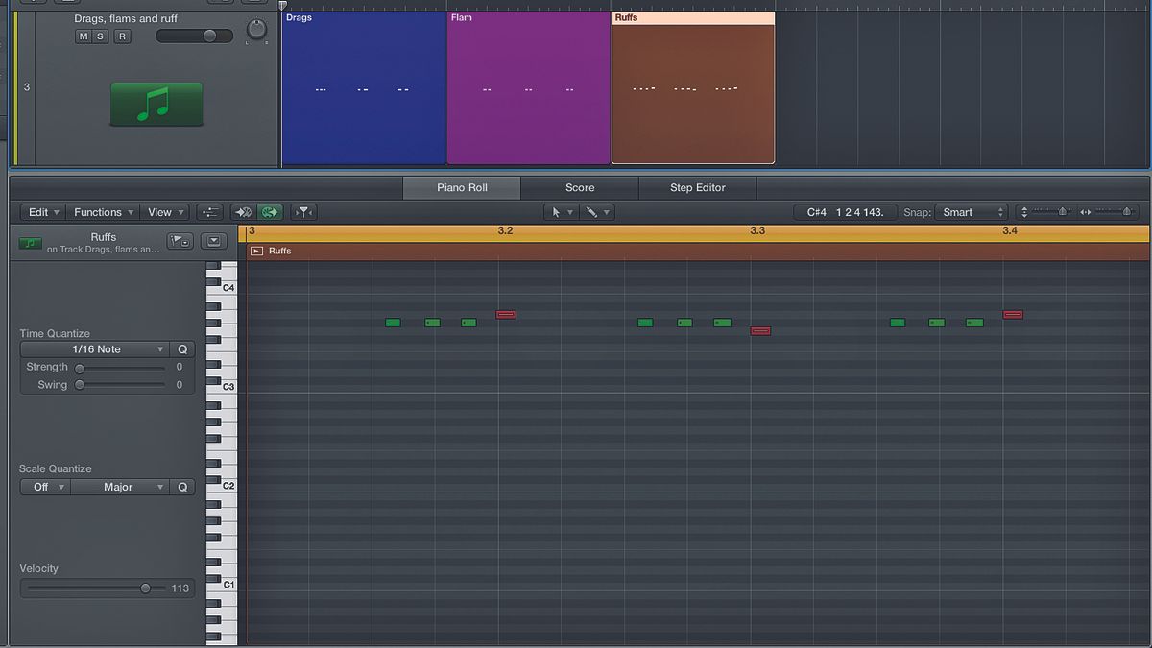The image size is (1152, 648).
Task: Click the 3.4 ruler marker
Action: click(1010, 230)
